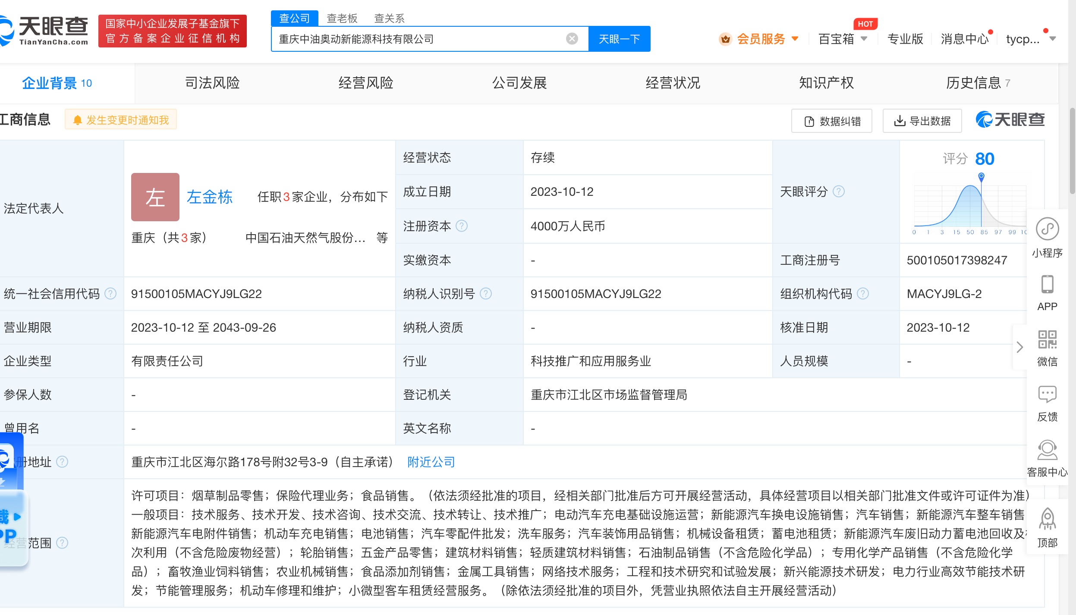Image resolution: width=1076 pixels, height=615 pixels.
Task: Open 消息中心 notifications
Action: click(965, 39)
